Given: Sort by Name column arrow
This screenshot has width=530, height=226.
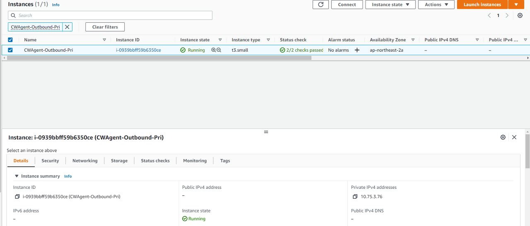Looking at the screenshot, I should pos(104,40).
